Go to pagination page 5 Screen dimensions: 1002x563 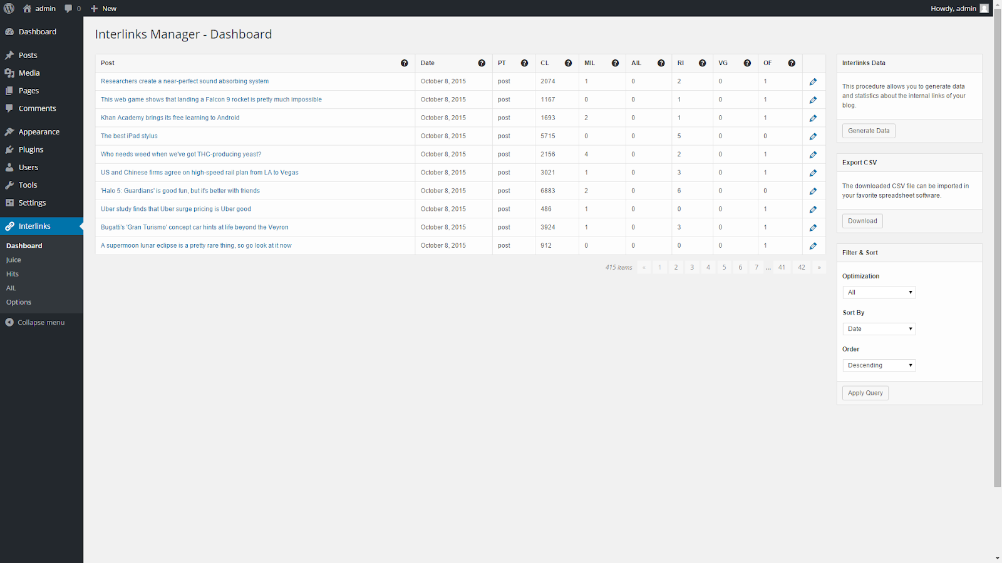724,267
